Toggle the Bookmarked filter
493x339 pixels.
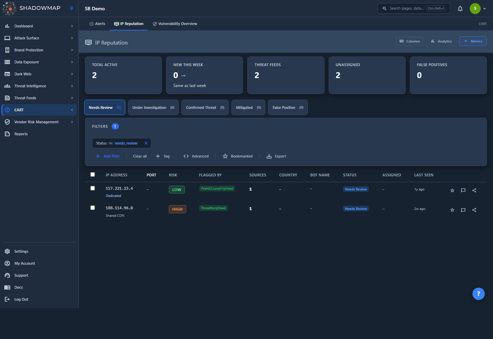pos(238,156)
